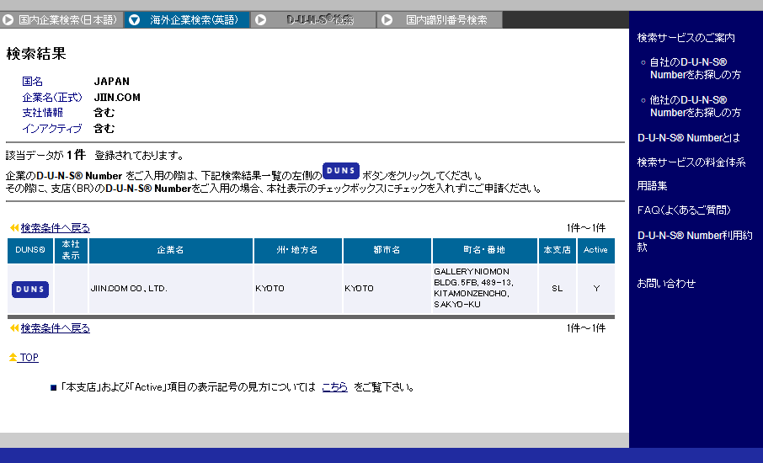Select the SL value in 本支店 column

pos(558,289)
